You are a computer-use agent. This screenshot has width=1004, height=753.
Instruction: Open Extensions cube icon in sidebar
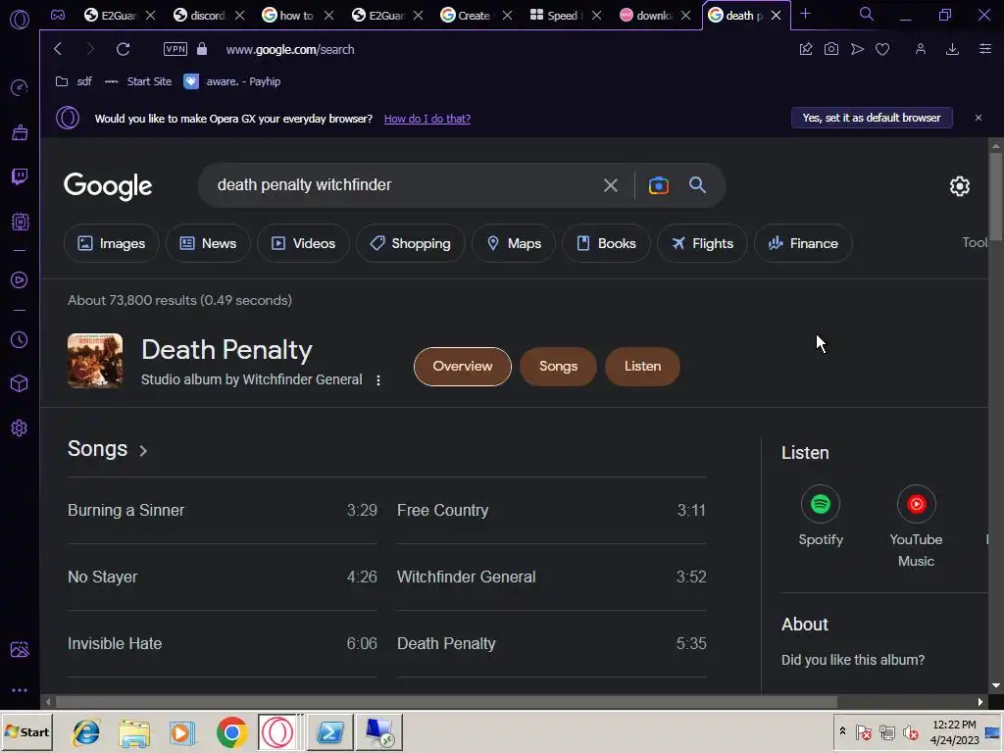click(20, 383)
